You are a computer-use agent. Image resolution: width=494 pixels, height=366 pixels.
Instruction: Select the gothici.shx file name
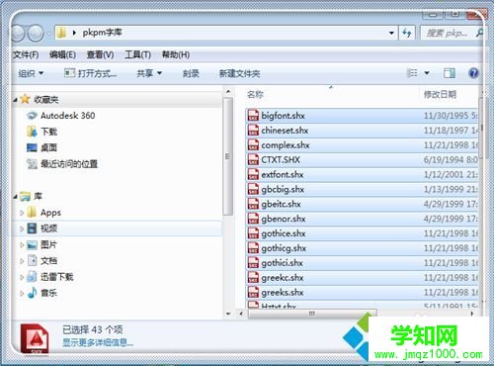tap(282, 263)
